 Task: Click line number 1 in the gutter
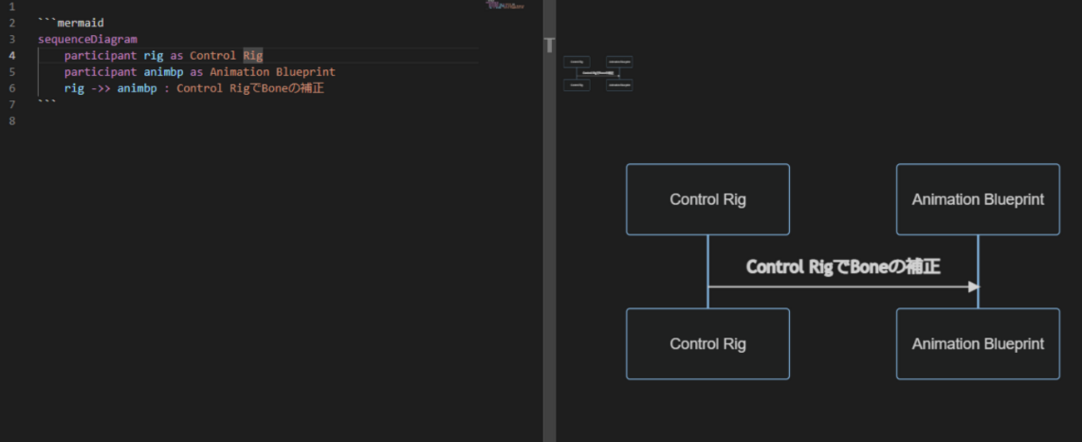point(12,7)
